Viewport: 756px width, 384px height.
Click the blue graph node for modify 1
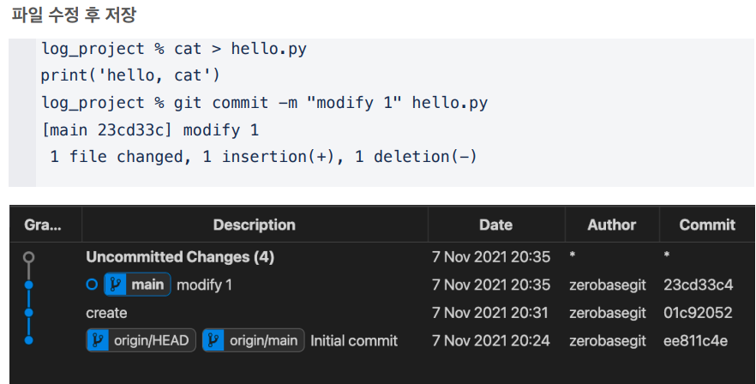[x=29, y=285]
